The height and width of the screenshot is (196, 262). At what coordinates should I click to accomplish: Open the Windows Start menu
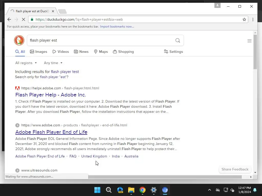pos(97,190)
